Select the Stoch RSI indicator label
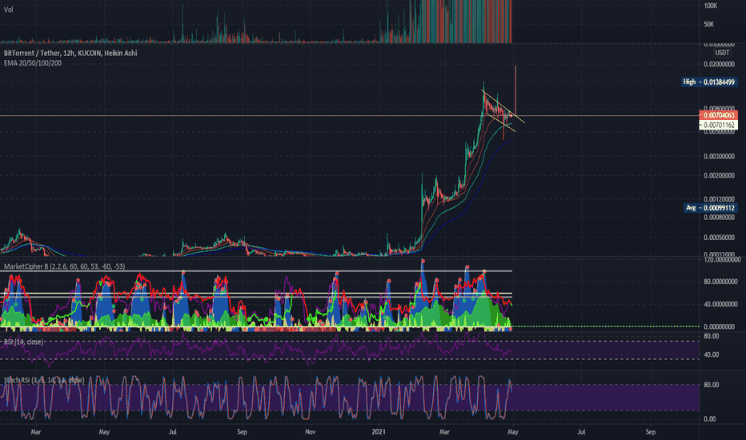 click(44, 380)
